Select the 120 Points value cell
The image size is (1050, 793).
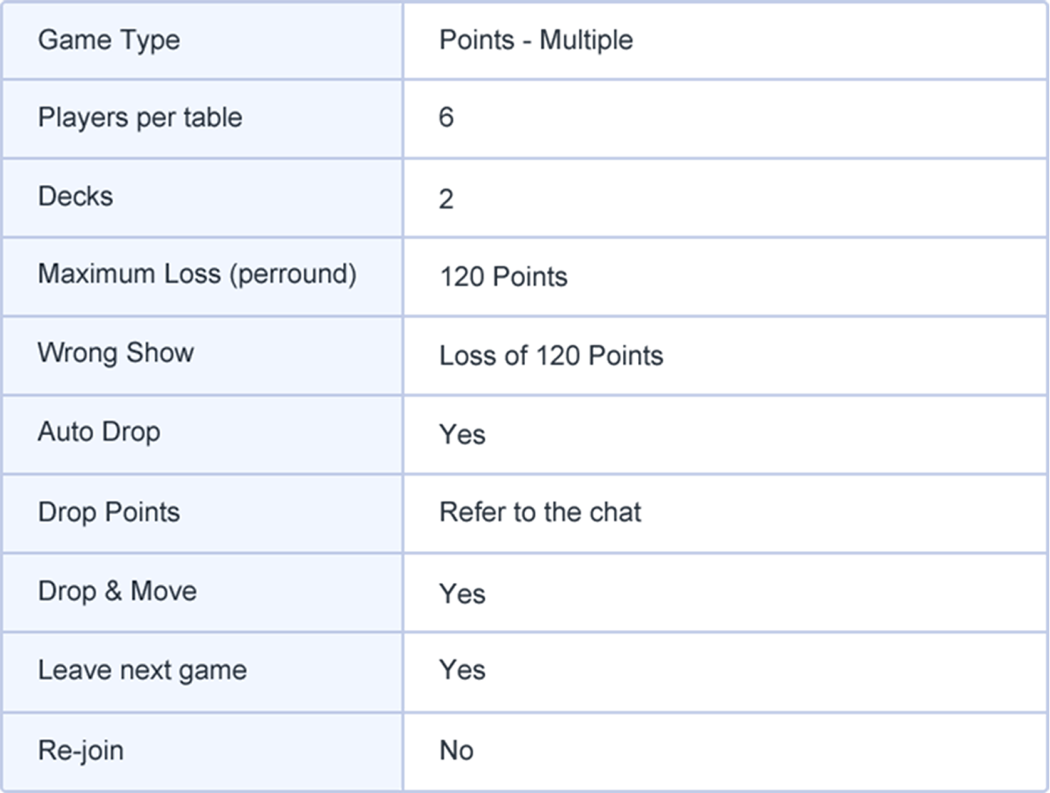pos(504,277)
